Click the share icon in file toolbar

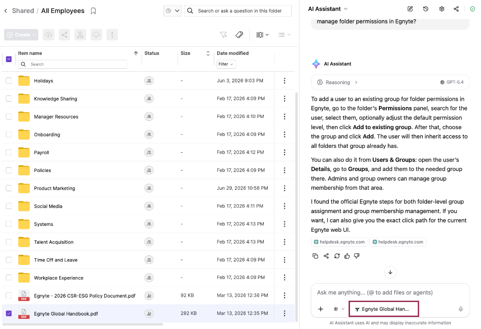coord(65,35)
